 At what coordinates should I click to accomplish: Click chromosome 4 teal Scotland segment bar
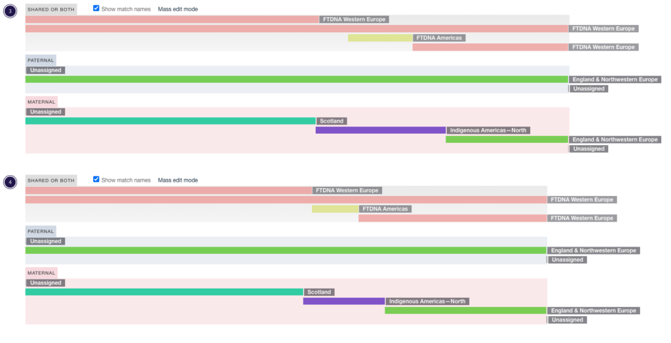pos(164,292)
